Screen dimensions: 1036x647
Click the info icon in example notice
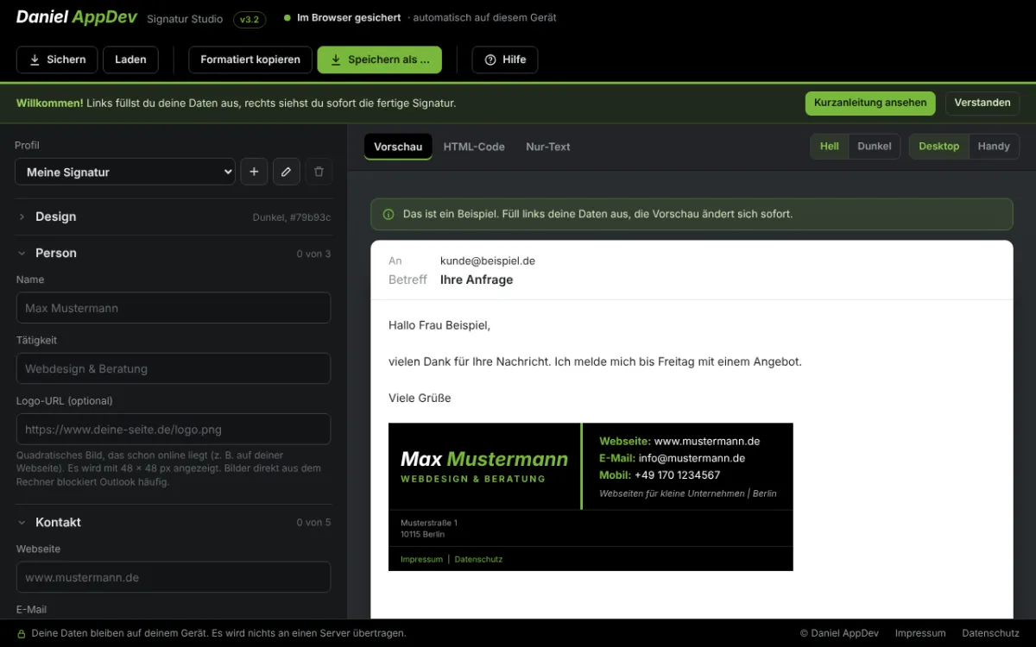[388, 214]
